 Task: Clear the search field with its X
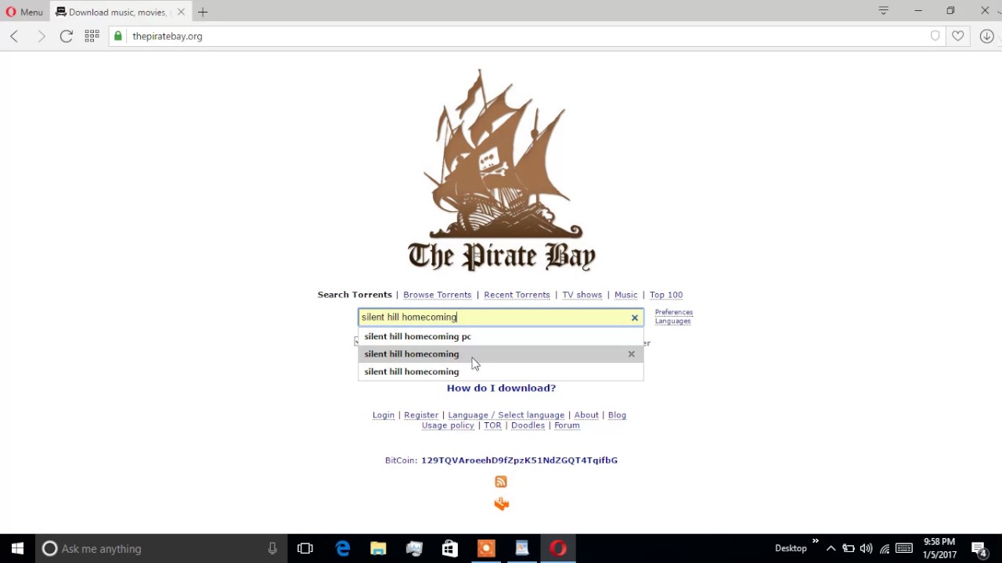(635, 317)
